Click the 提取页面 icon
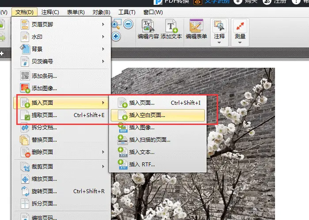This screenshot has width=309, height=220. tap(25, 115)
